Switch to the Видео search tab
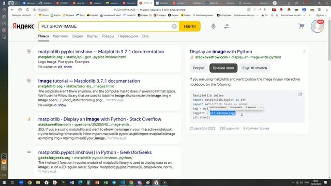This screenshot has width=331, height=186. click(x=78, y=36)
